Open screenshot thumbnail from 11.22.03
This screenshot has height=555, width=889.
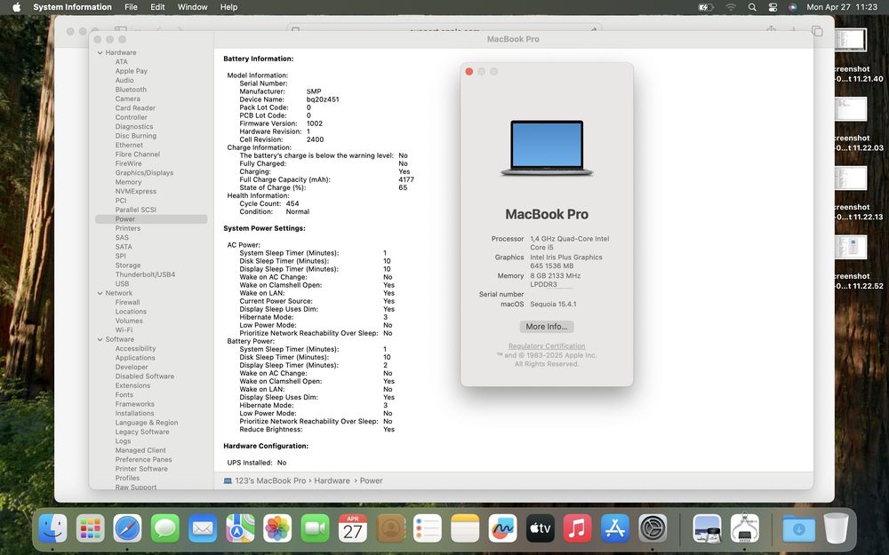851,108
